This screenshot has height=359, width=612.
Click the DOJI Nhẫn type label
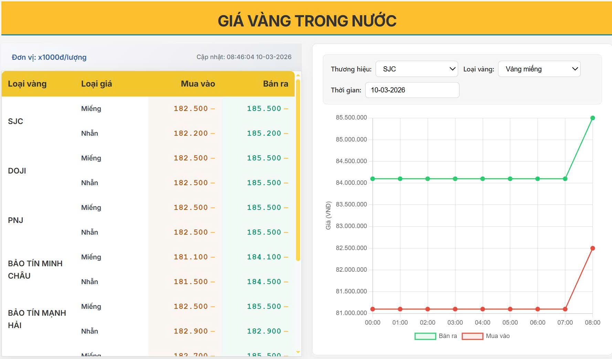tap(89, 183)
